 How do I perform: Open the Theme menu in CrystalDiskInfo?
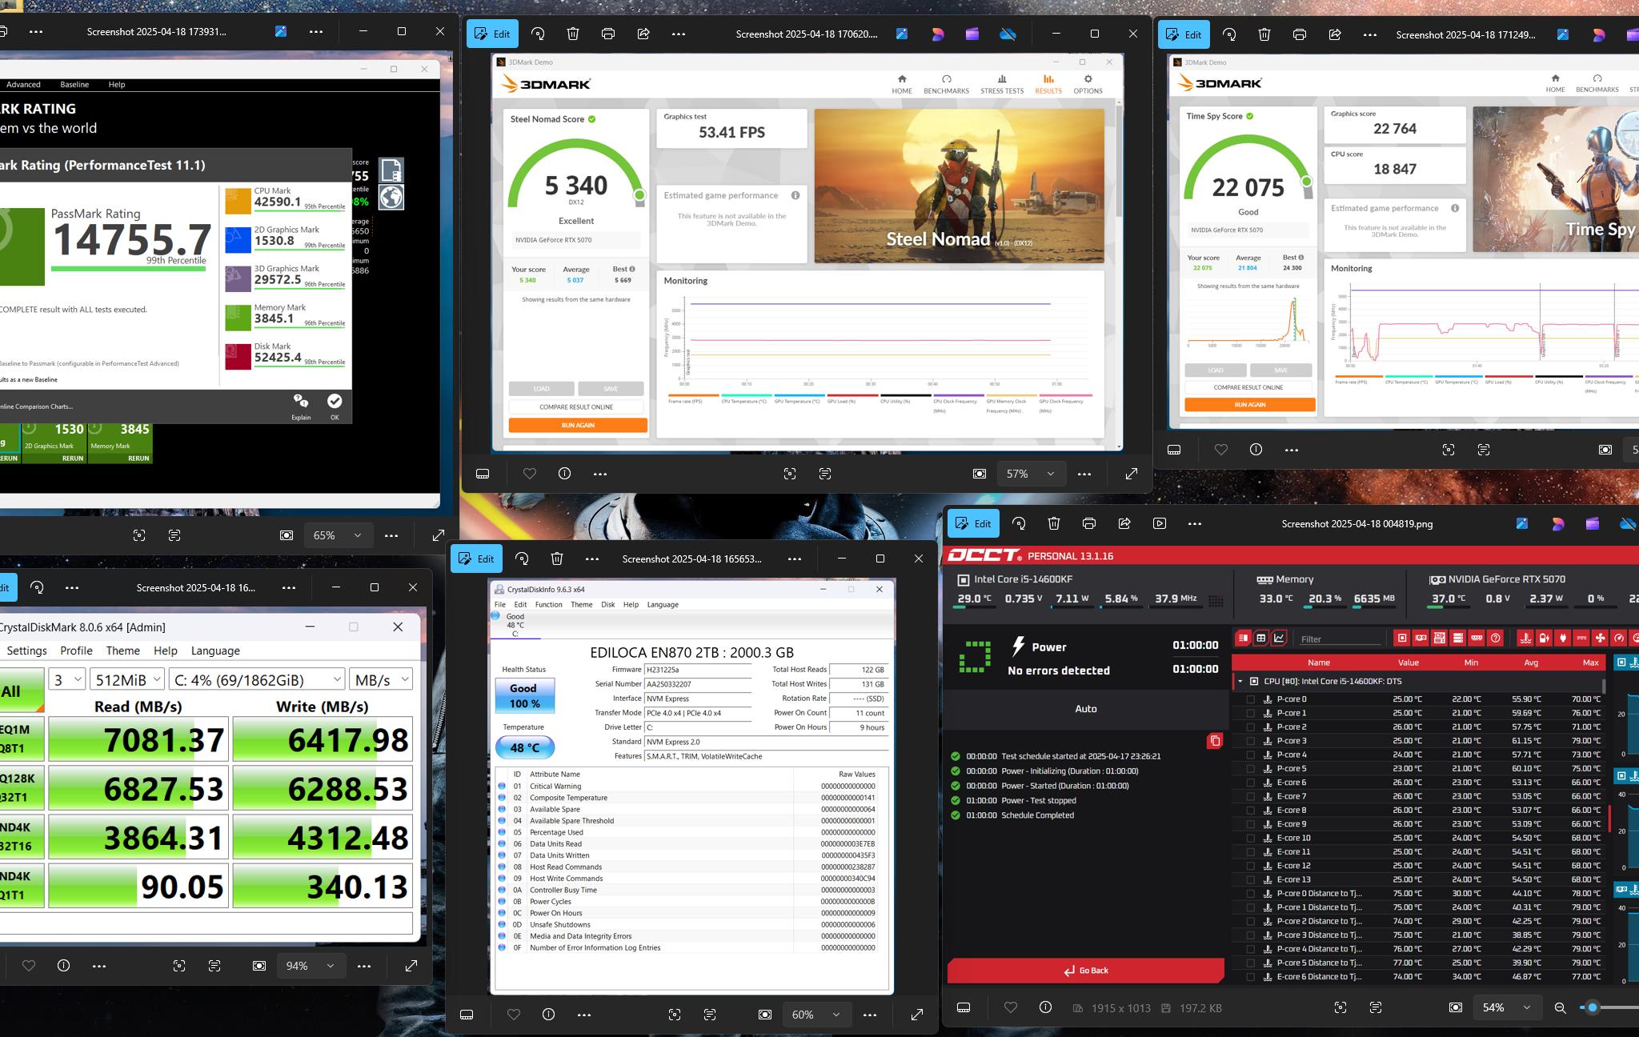pos(581,604)
